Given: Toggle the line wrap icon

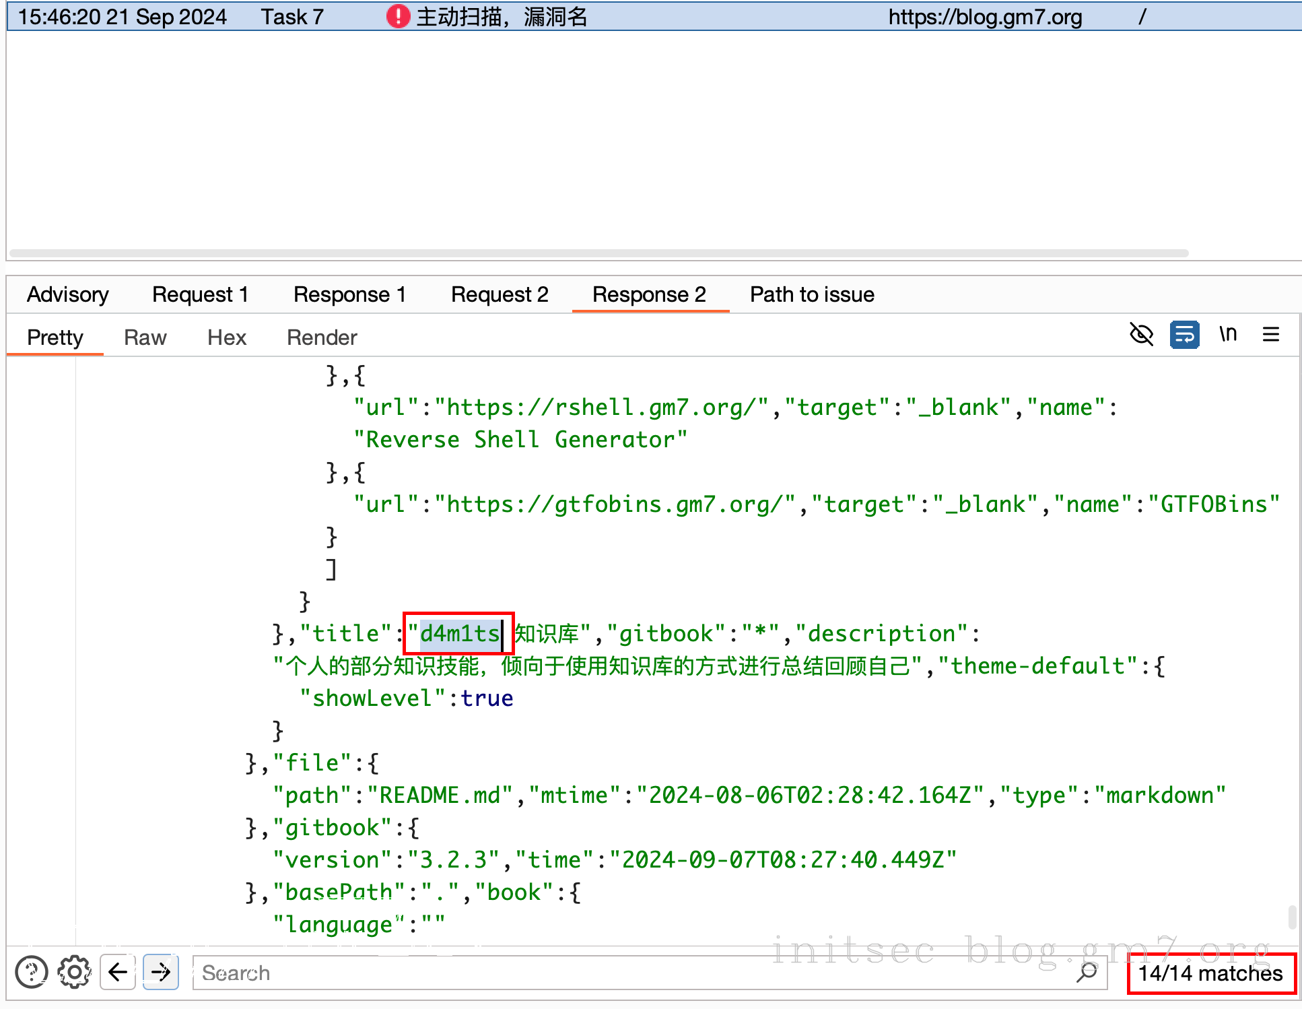Looking at the screenshot, I should [1184, 334].
